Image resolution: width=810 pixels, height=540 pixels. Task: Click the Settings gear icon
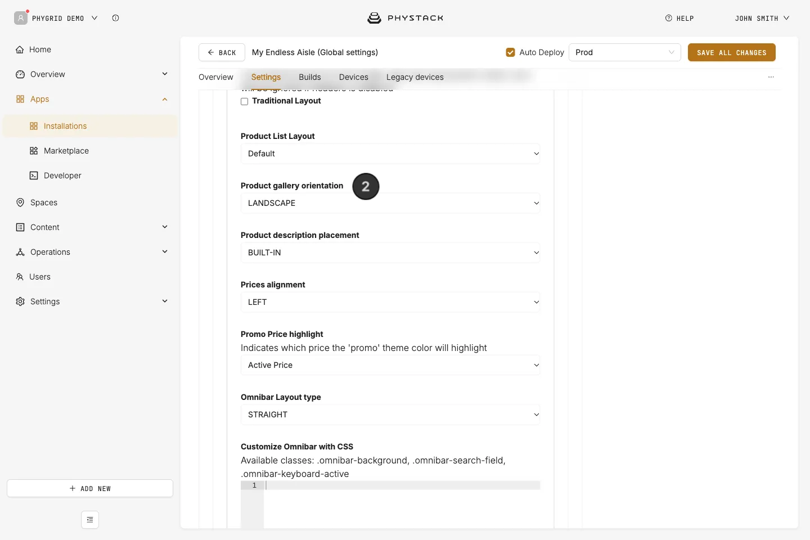pyautogui.click(x=20, y=301)
